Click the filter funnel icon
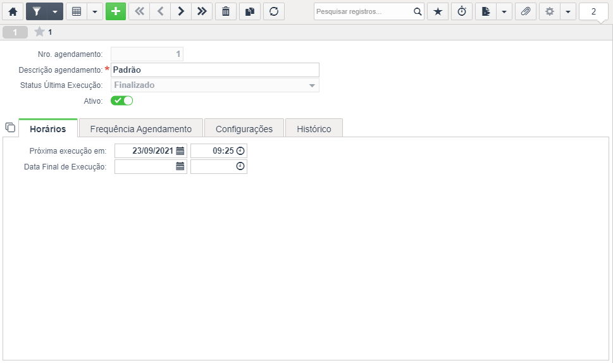 click(x=36, y=12)
